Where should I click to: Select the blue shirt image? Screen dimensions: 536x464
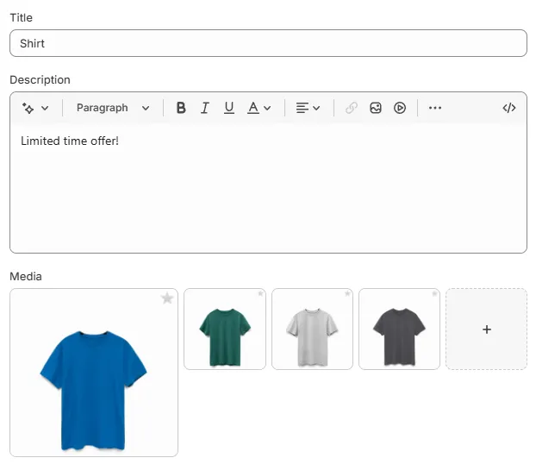coord(94,373)
